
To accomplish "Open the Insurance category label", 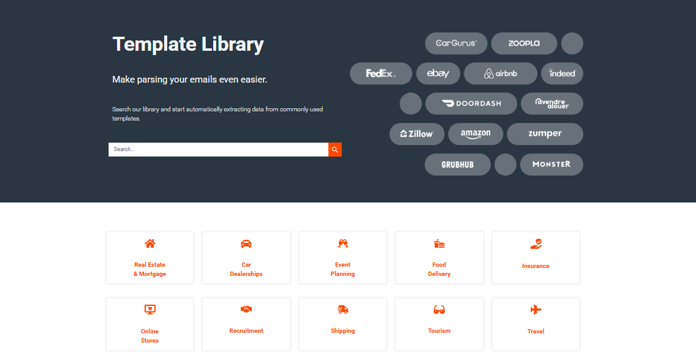I will tap(535, 266).
